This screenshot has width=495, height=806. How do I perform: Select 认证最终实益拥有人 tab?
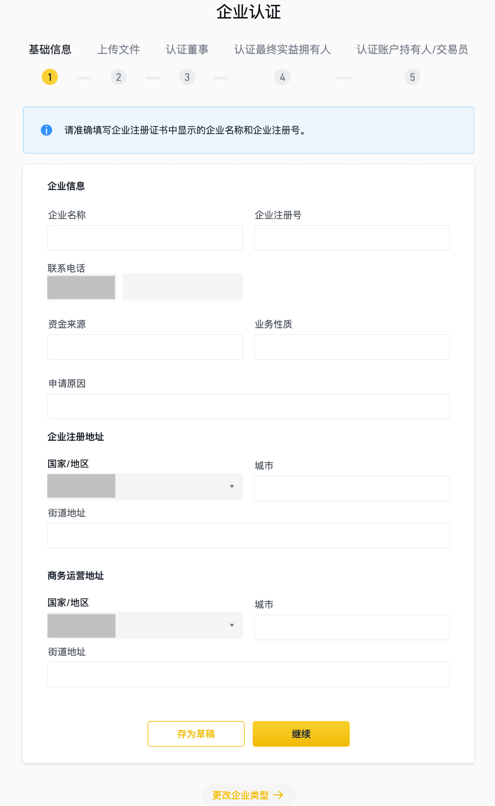tap(282, 50)
